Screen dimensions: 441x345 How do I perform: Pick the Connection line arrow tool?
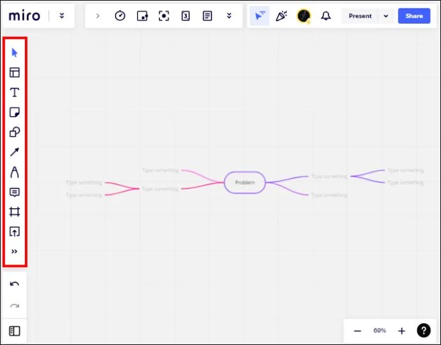coord(15,152)
